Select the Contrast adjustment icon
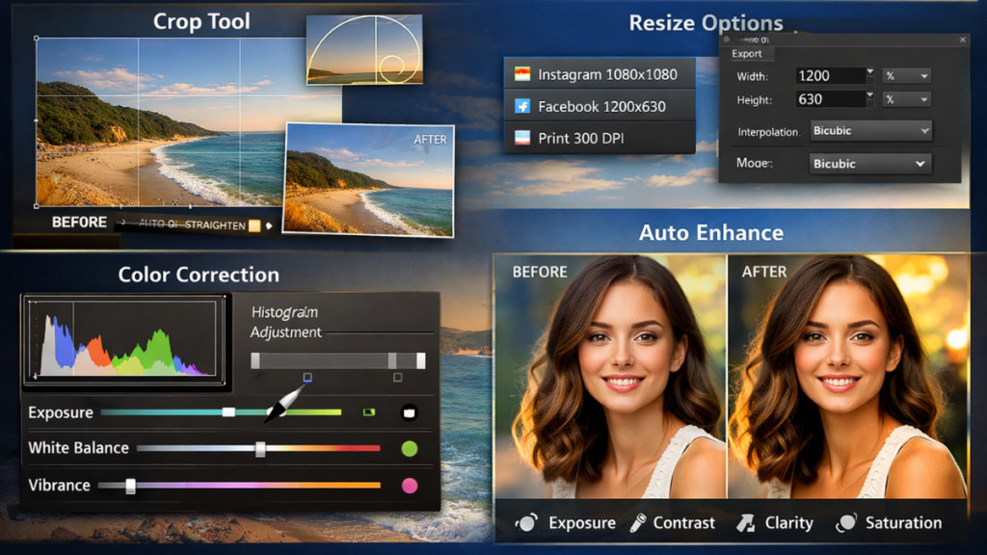The width and height of the screenshot is (987, 555). click(x=639, y=523)
